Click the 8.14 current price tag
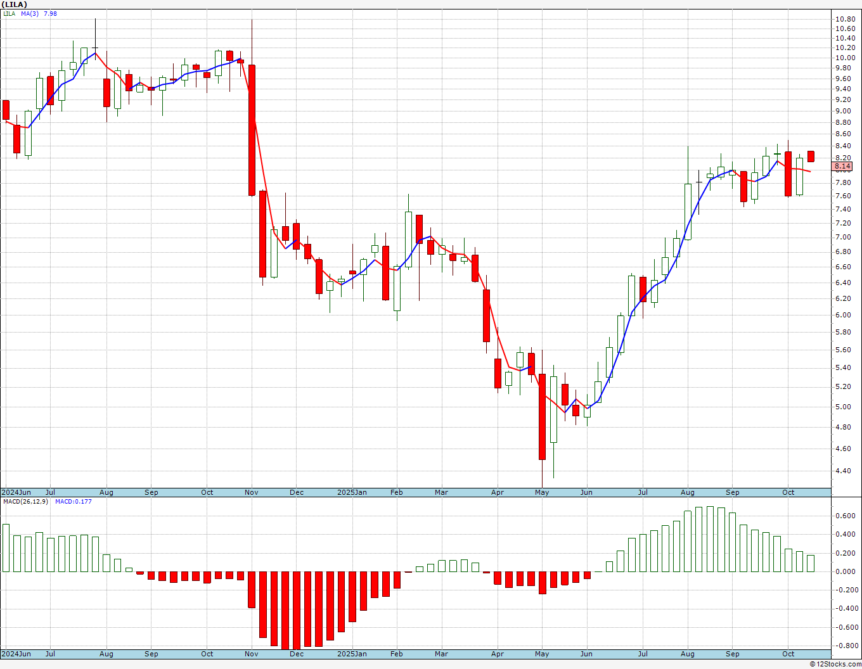Viewport: 862px width, 669px height. tap(842, 166)
